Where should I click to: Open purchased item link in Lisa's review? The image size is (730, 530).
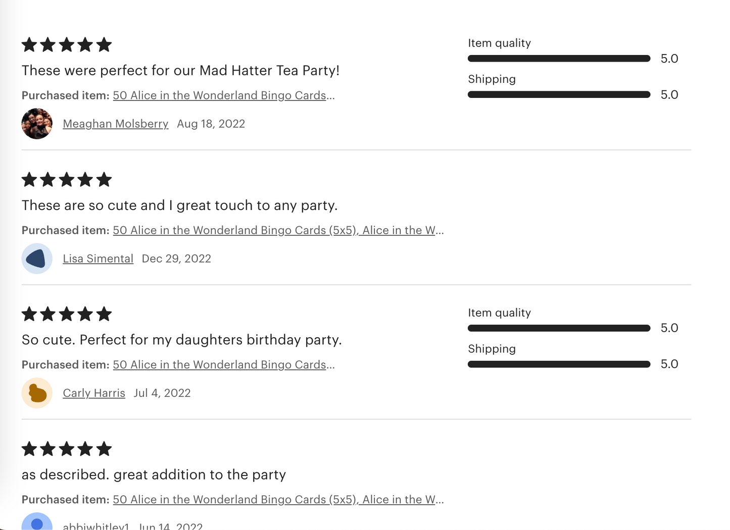point(278,230)
